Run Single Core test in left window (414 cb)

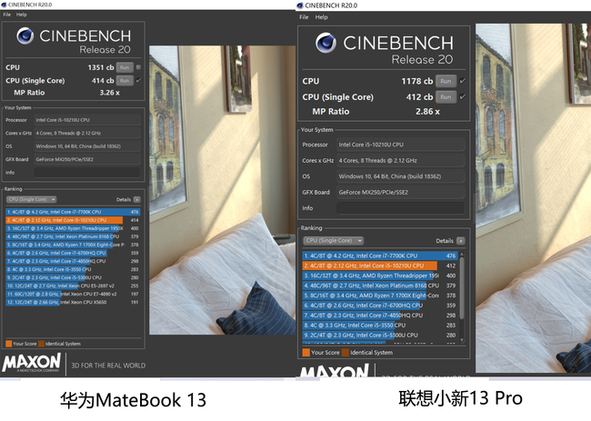[125, 81]
